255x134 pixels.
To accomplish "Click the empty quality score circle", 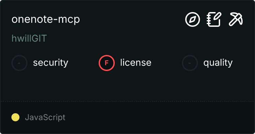I will (190, 63).
